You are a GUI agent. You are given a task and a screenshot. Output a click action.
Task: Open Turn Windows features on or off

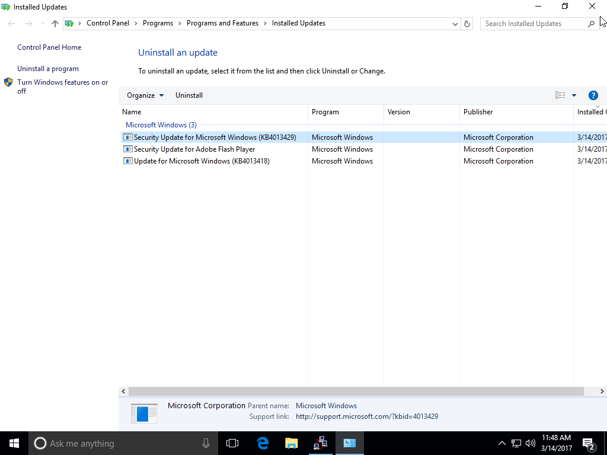coord(63,86)
